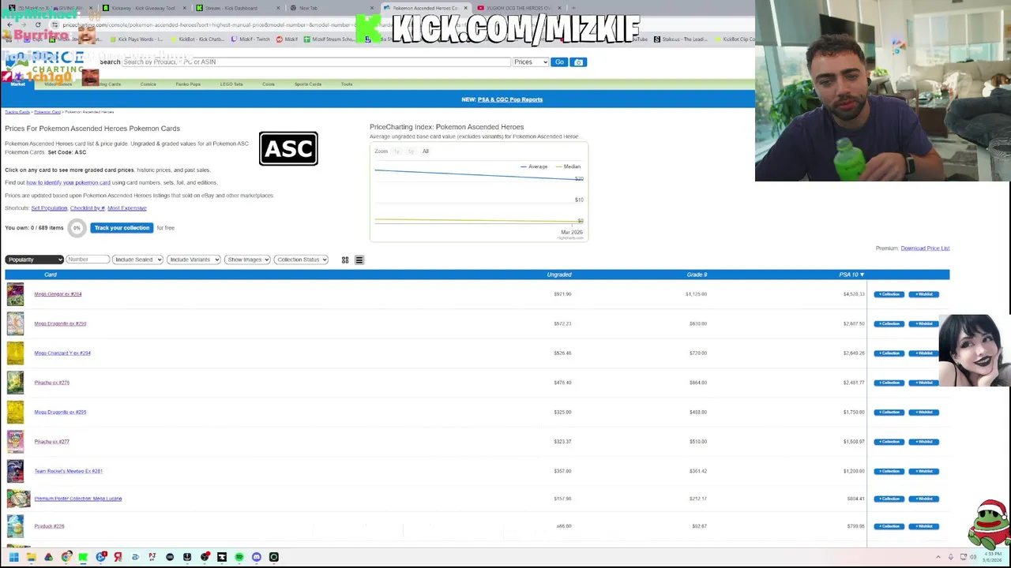This screenshot has height=568, width=1011.
Task: Sort by PSA 10 column header
Action: click(851, 275)
